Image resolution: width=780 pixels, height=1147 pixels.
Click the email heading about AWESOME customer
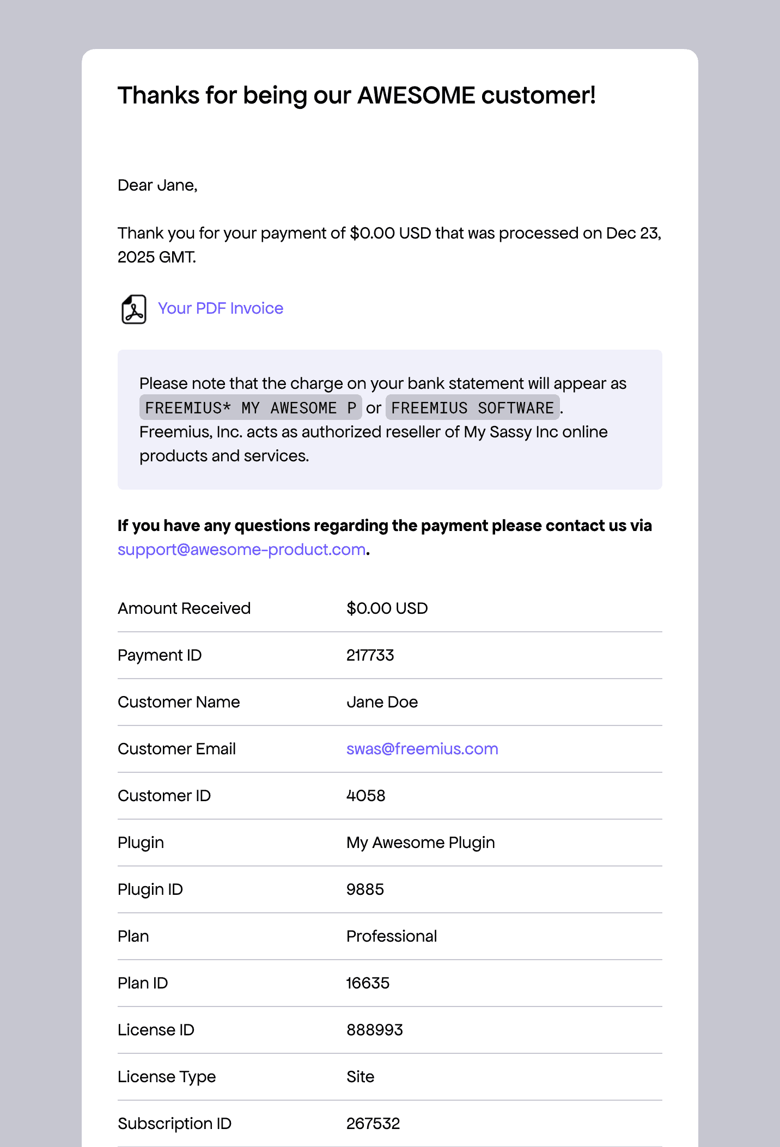[357, 95]
